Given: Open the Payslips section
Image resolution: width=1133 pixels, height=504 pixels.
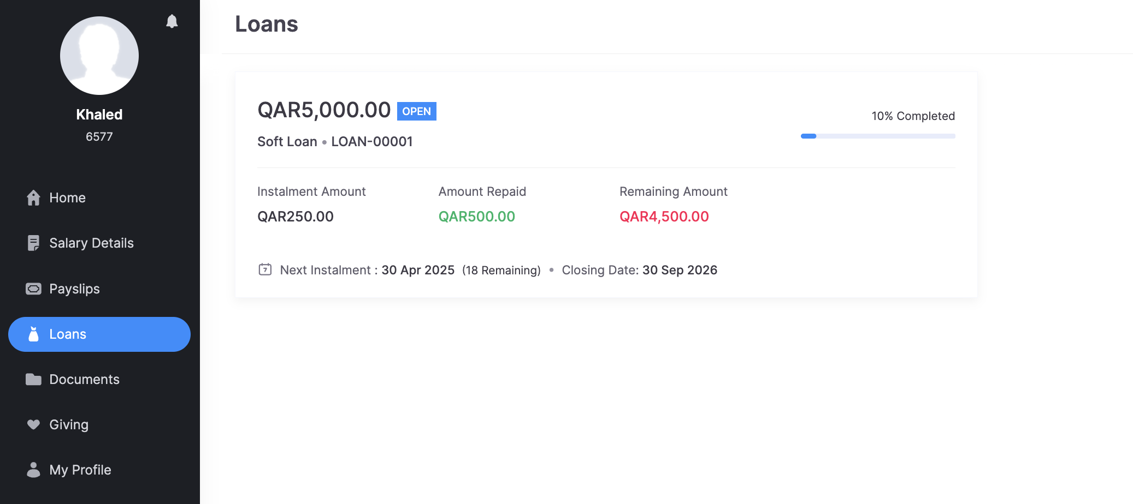Looking at the screenshot, I should pyautogui.click(x=74, y=289).
